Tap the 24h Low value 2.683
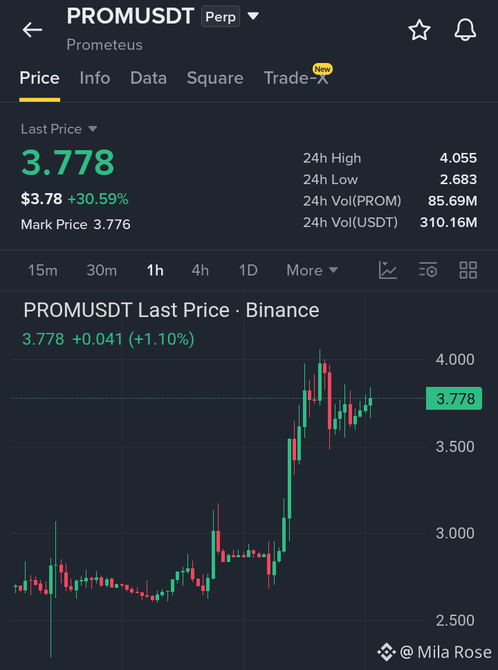Viewport: 498px width, 670px height. tap(459, 179)
